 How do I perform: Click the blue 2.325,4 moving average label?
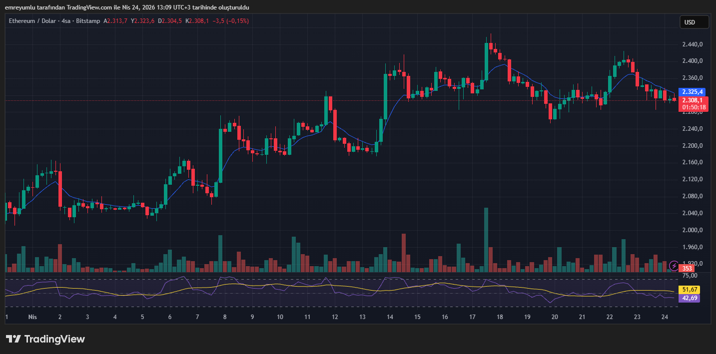click(693, 92)
